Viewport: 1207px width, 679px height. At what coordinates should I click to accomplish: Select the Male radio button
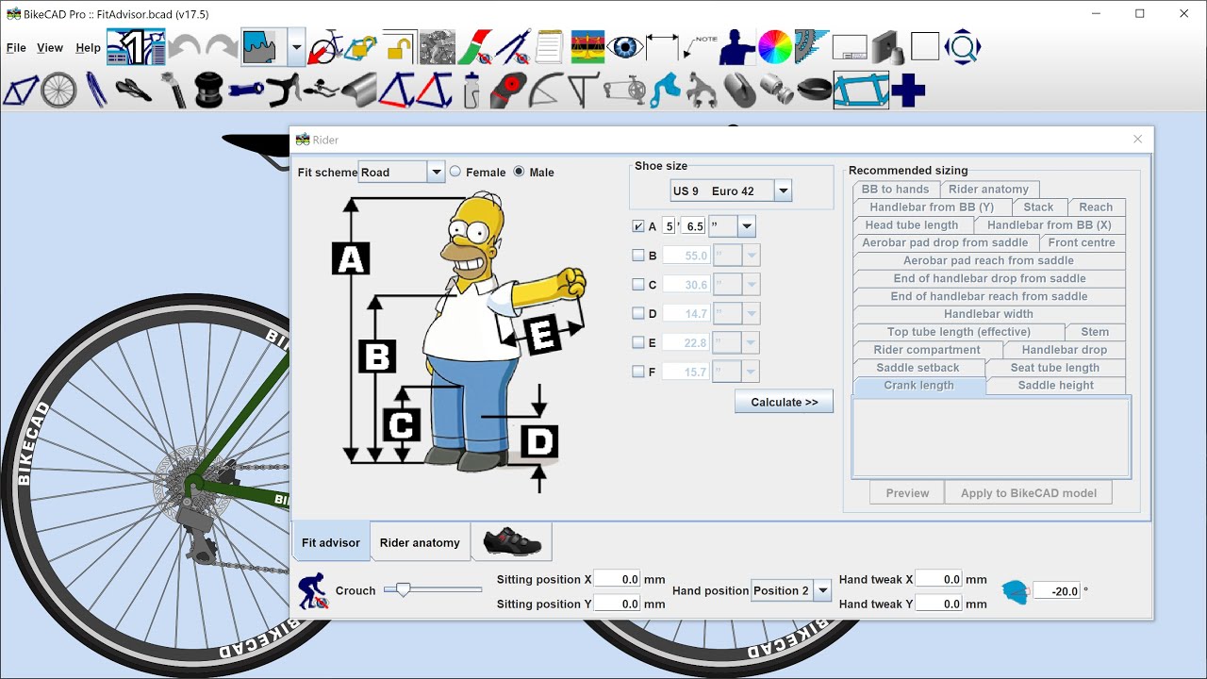pos(519,172)
